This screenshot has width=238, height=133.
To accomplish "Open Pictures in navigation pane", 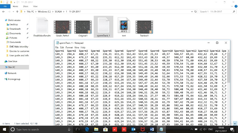I will 13,38.
